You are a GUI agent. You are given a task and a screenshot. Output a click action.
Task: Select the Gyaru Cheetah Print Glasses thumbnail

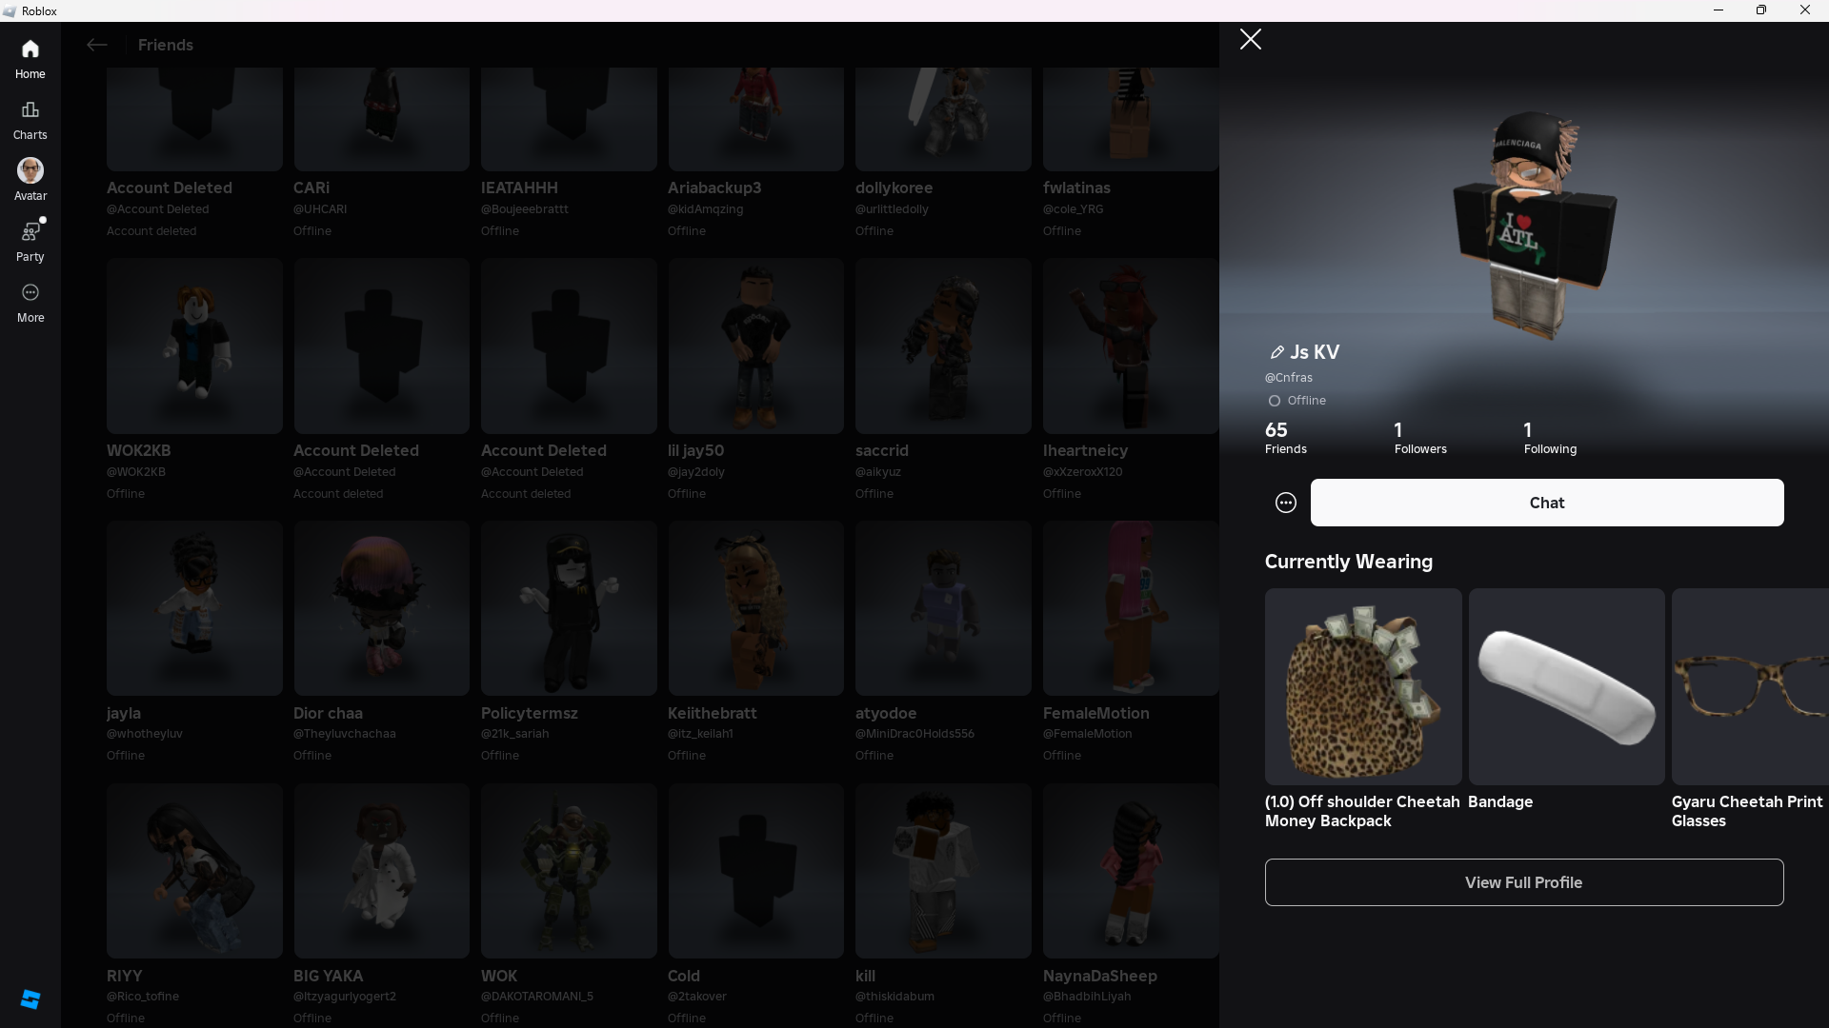tap(1749, 686)
